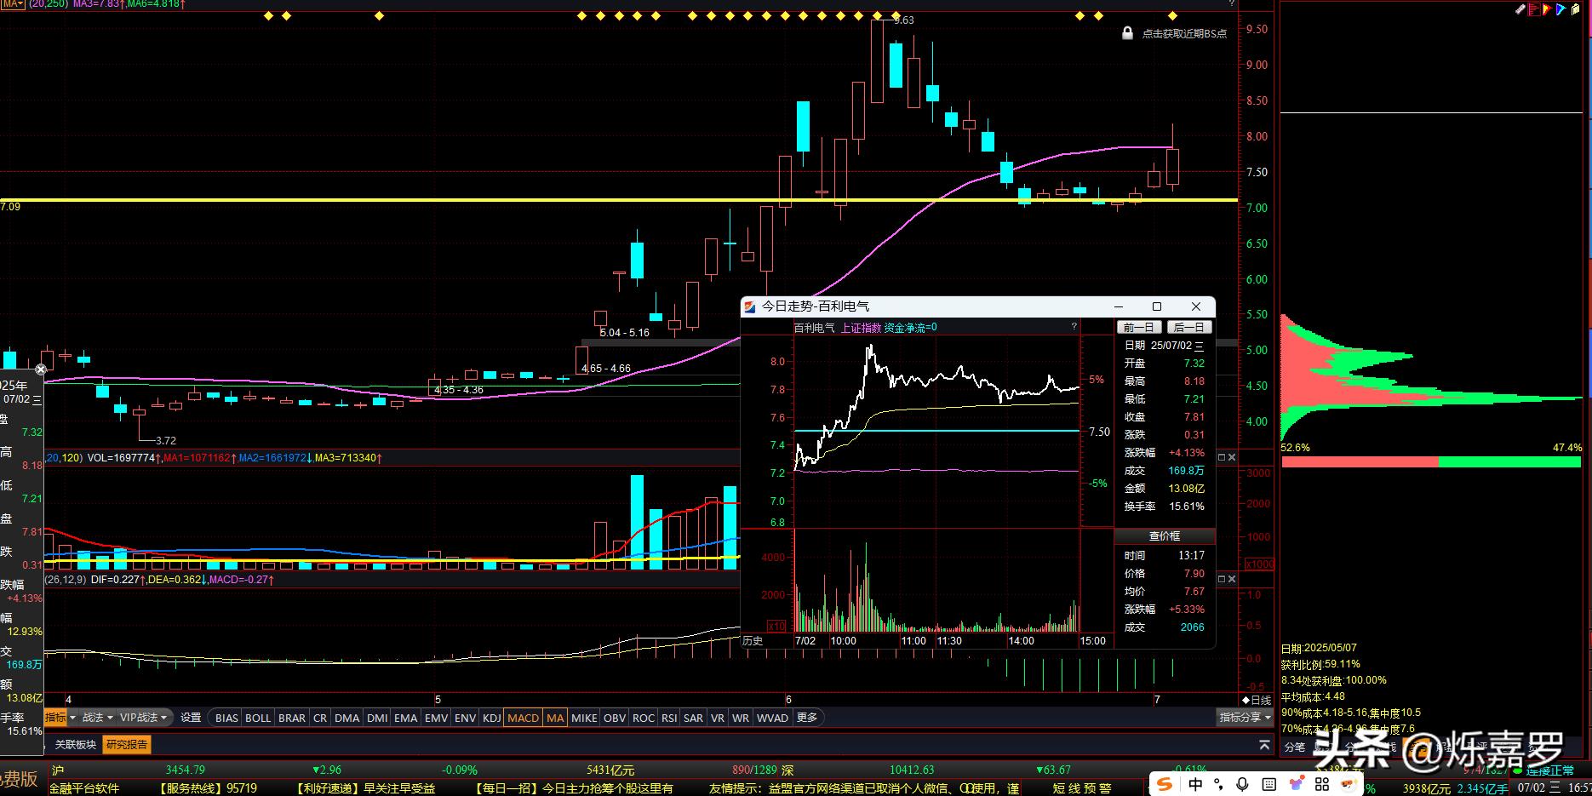Open the soft keyboard icon on input bar
The height and width of the screenshot is (796, 1592).
click(x=1268, y=784)
